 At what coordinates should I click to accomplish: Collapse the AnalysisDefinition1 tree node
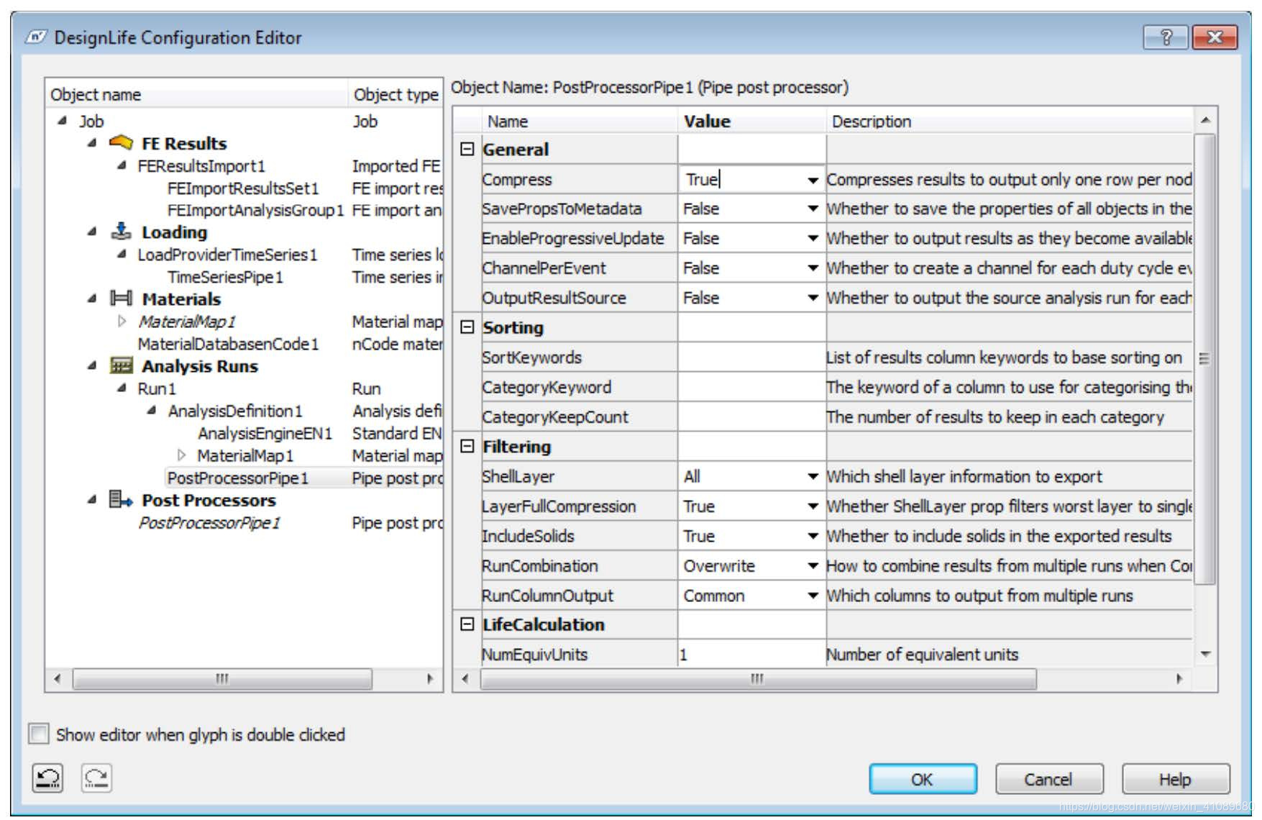tap(151, 410)
